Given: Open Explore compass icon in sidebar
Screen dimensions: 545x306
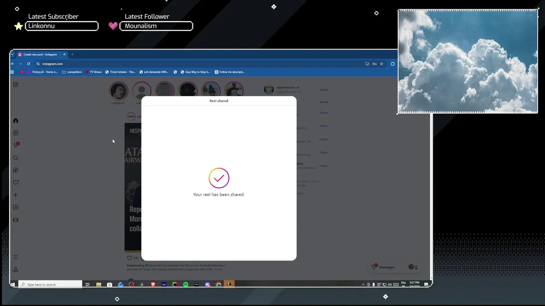Looking at the screenshot, I should [16, 170].
